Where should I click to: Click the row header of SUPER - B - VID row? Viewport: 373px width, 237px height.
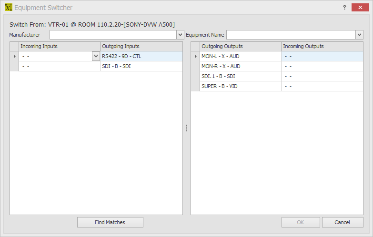tap(195, 86)
